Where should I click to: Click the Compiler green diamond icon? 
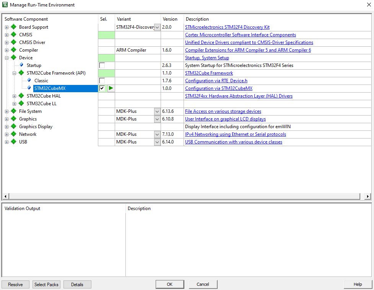click(14, 50)
